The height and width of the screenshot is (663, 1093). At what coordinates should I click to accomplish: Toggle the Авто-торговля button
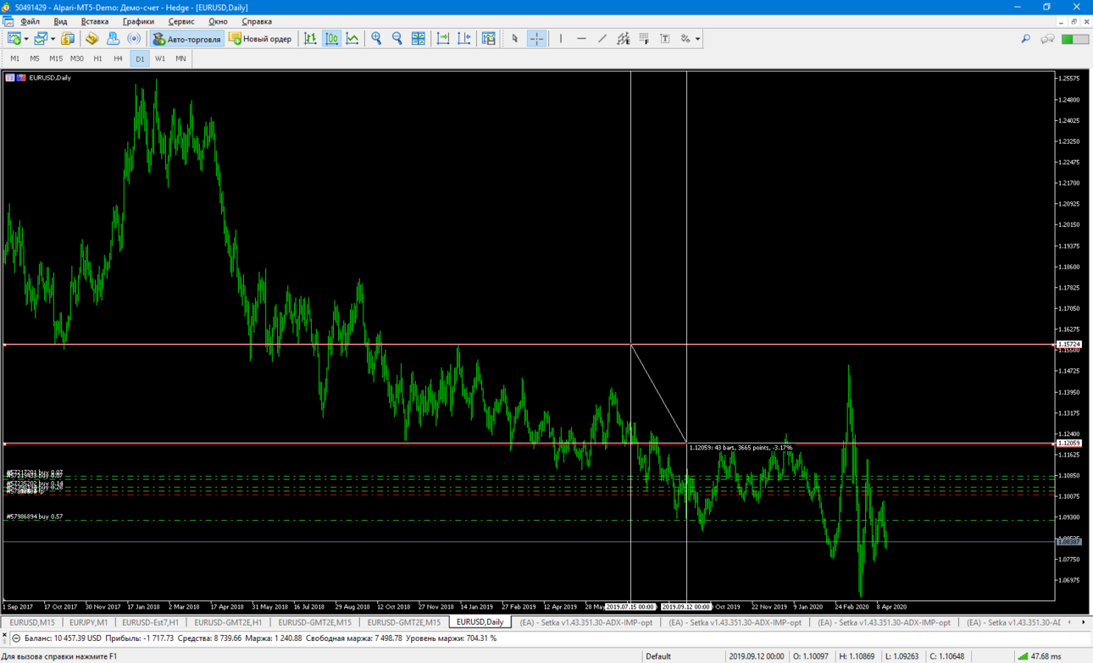(x=186, y=39)
